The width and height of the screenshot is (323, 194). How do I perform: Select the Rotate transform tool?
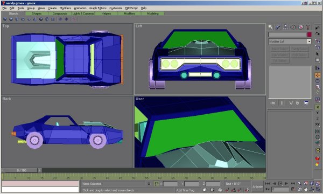click(x=318, y=81)
